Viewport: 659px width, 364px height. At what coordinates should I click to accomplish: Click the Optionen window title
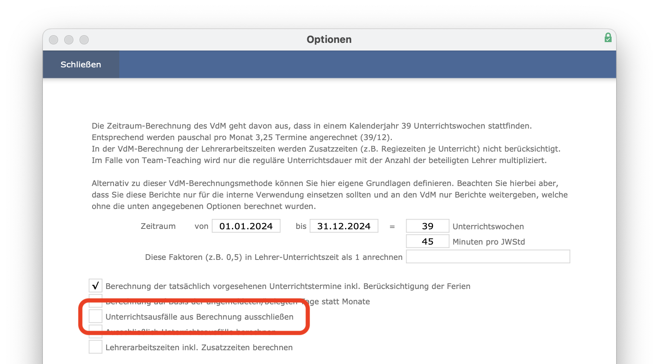pyautogui.click(x=329, y=39)
